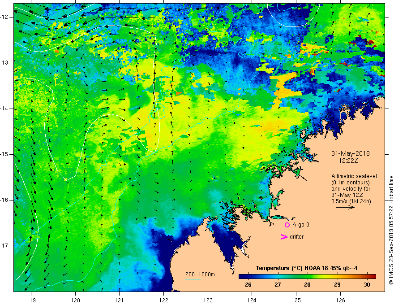Click the 'Altimetric sealevel' legend text

pos(354,176)
